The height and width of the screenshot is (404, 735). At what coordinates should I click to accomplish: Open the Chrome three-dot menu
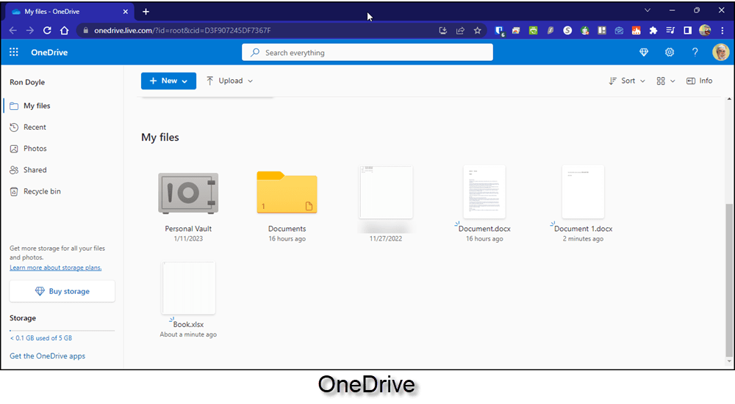722,30
